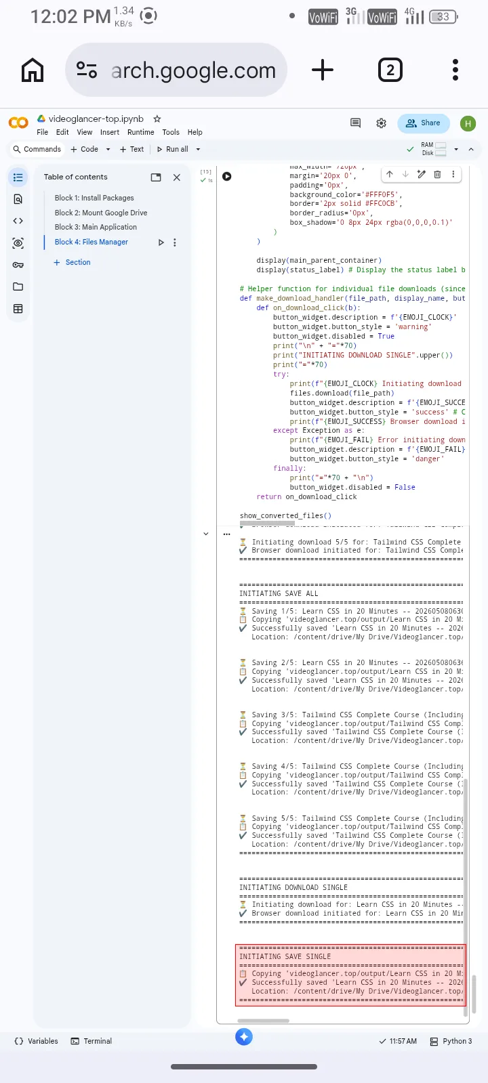The height and width of the screenshot is (1083, 488).
Task: Click the show_converted_files() code line
Action: pos(285,515)
